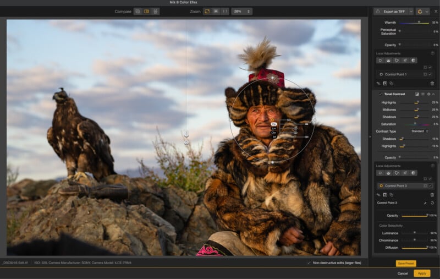Image resolution: width=440 pixels, height=279 pixels.
Task: Set zoom to 1:1 view
Action: [x=225, y=11]
